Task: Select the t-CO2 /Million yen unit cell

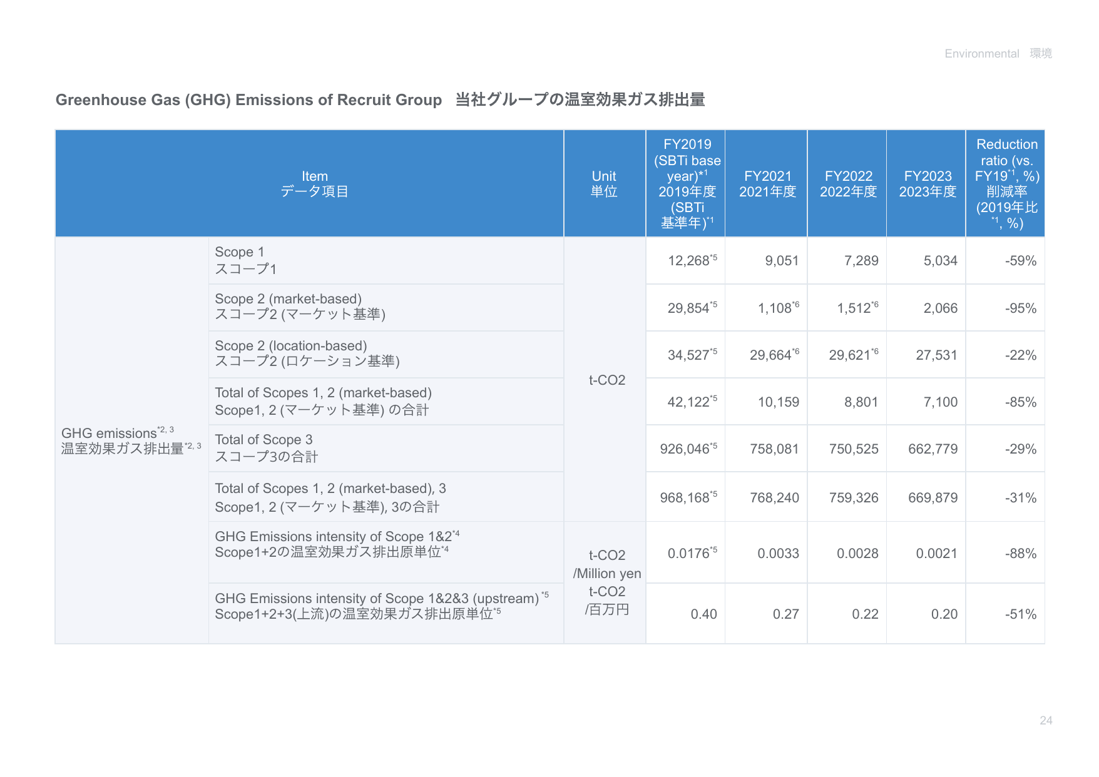Action: tap(605, 582)
